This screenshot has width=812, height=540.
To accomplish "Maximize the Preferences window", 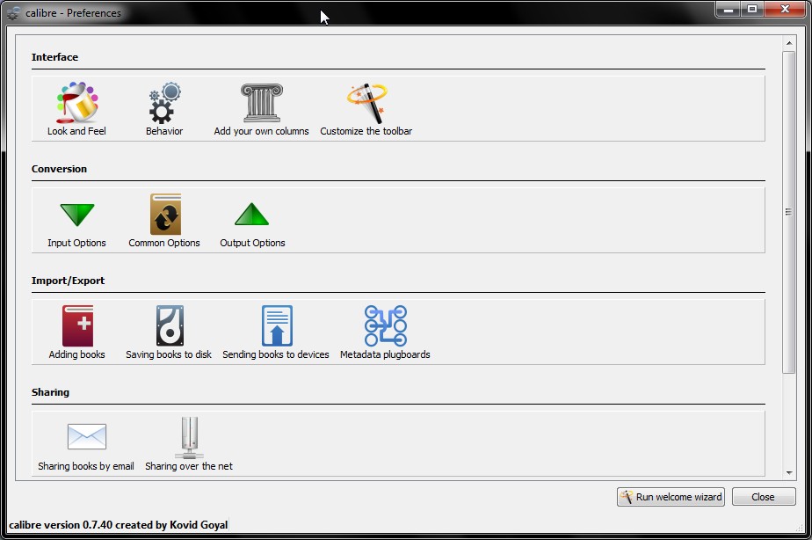I will tap(752, 9).
